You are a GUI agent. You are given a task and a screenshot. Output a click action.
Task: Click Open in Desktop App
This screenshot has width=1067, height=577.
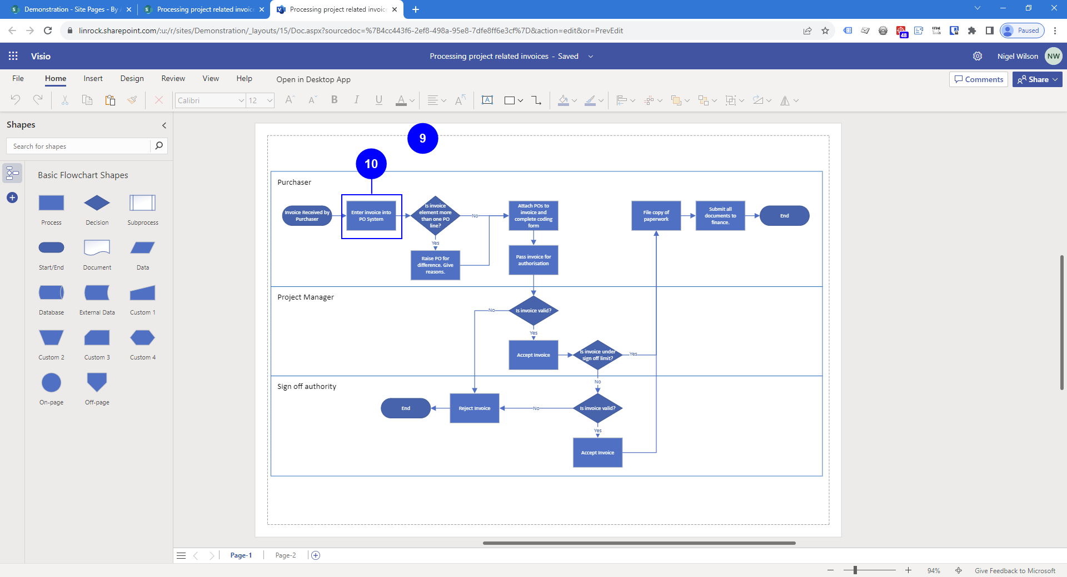pos(313,79)
